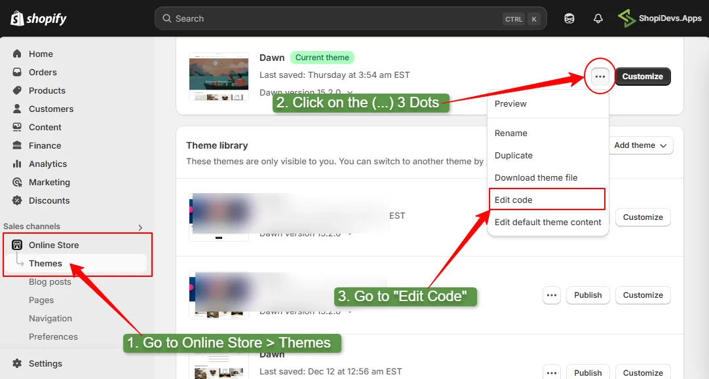This screenshot has width=709, height=379.
Task: Click the search magnifier icon
Action: tap(167, 18)
